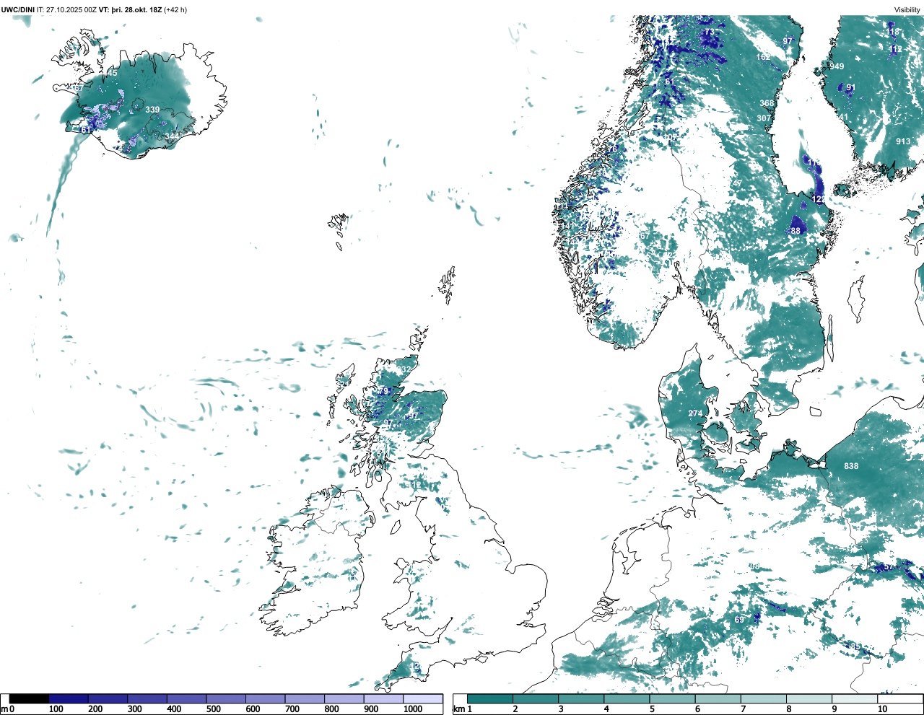Select the '1000' tick on meter legend
This screenshot has height=715, width=924.
(413, 709)
